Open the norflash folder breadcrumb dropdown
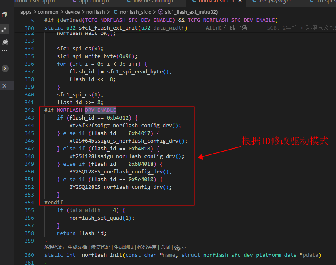This screenshot has height=265, width=336. [95, 12]
